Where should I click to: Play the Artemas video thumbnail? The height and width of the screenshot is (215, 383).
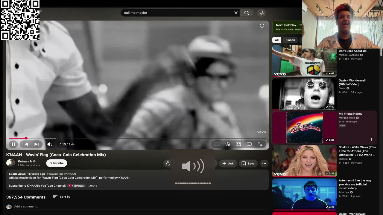pos(305,194)
